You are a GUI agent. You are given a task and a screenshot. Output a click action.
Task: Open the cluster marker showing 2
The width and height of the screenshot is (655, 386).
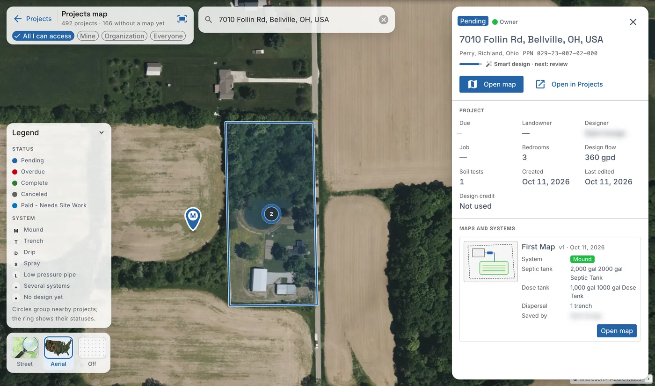tap(271, 214)
